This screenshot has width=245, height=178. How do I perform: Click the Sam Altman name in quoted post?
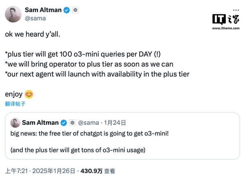(x=40, y=123)
